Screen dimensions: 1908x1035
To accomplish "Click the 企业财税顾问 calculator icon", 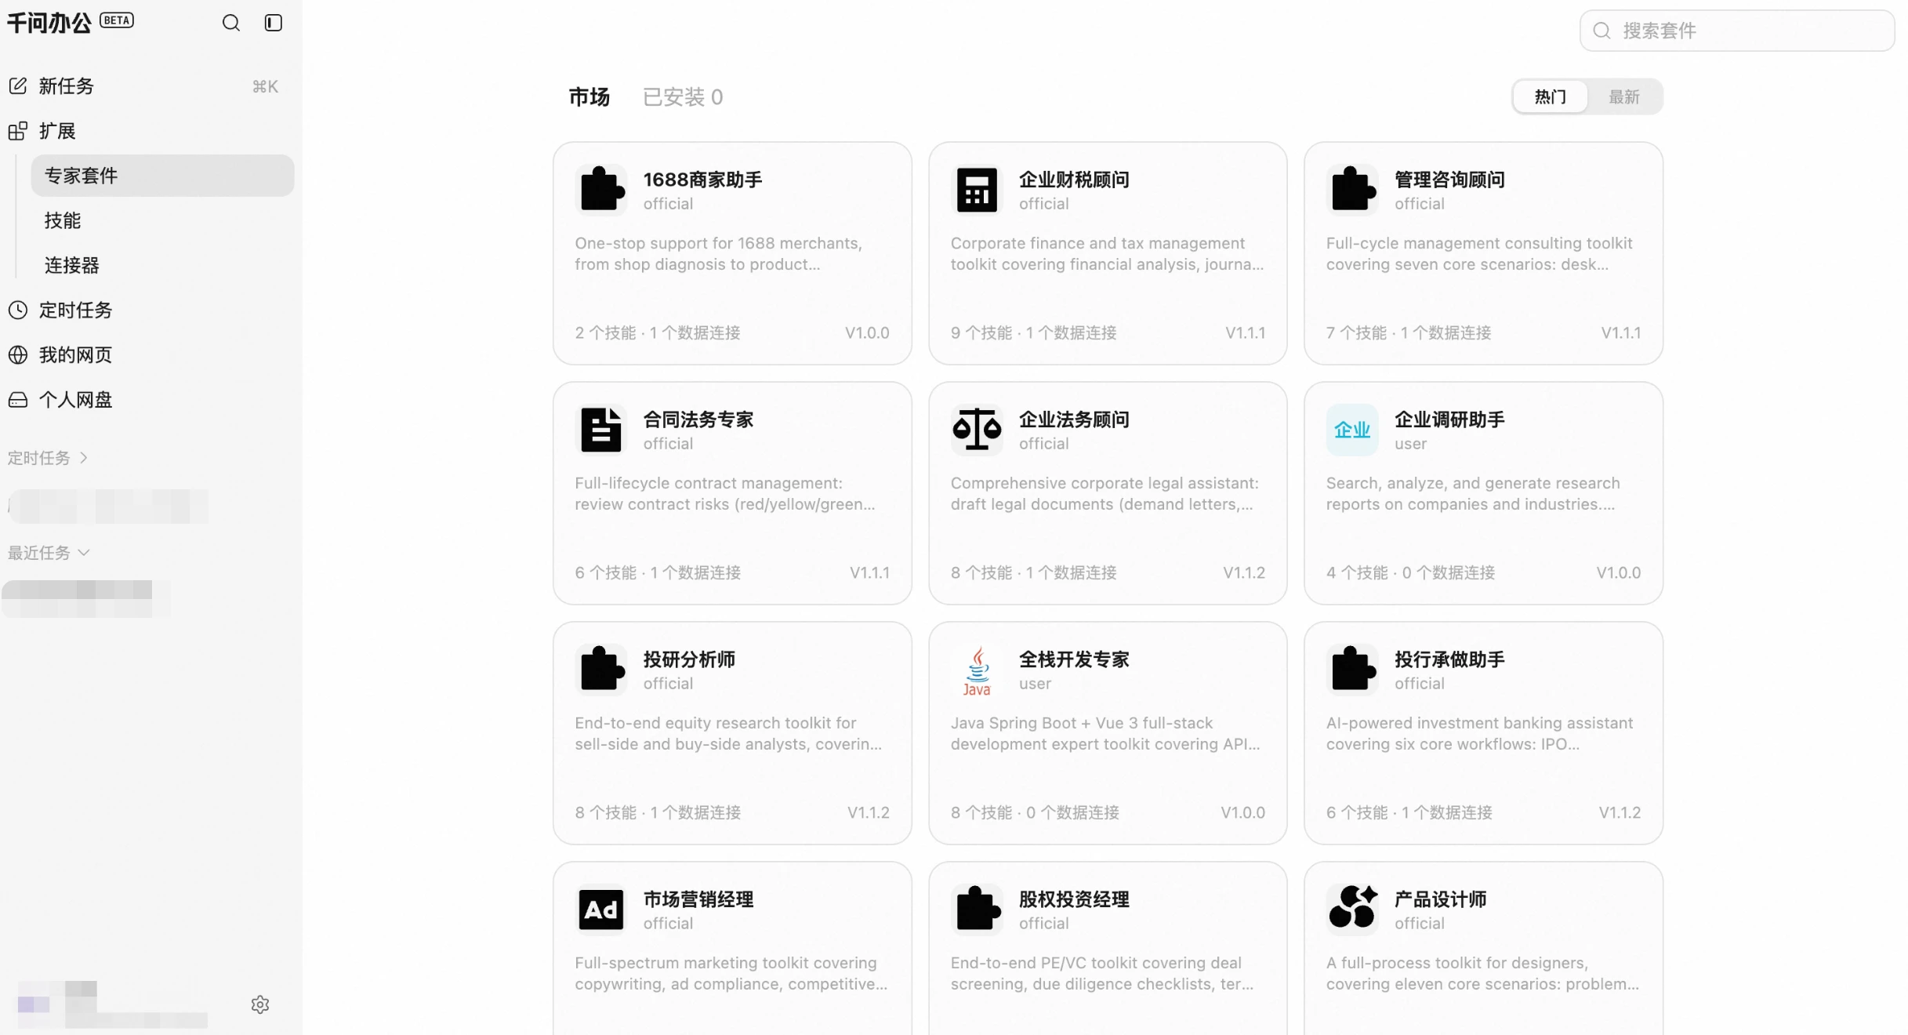I will tap(977, 190).
